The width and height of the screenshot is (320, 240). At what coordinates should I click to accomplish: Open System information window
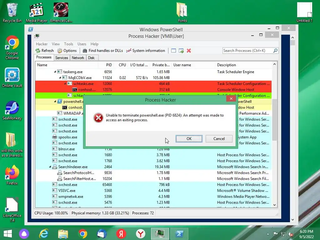coord(146,51)
